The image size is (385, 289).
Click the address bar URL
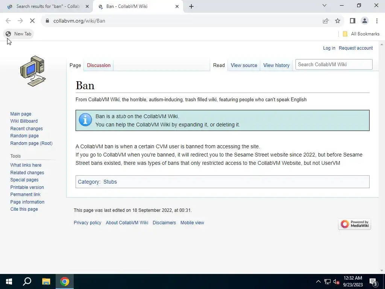pos(79,21)
